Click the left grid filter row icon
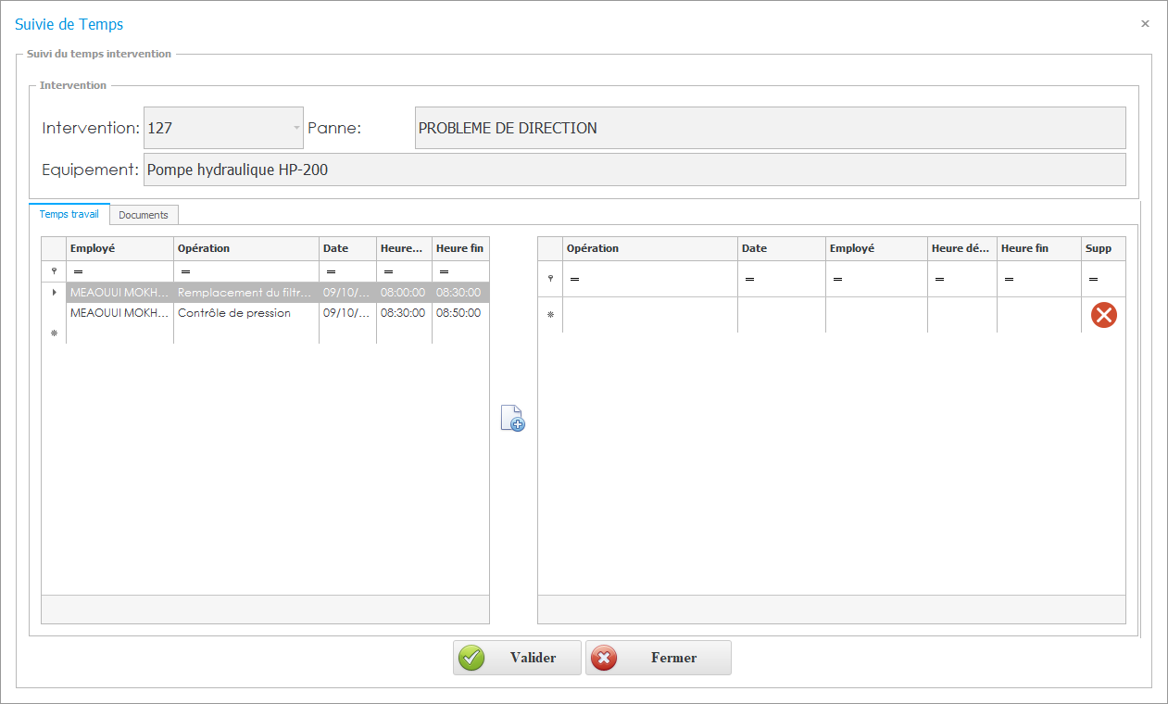 (x=55, y=271)
